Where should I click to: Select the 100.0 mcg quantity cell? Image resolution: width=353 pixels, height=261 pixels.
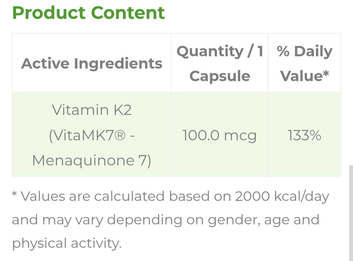pos(220,135)
